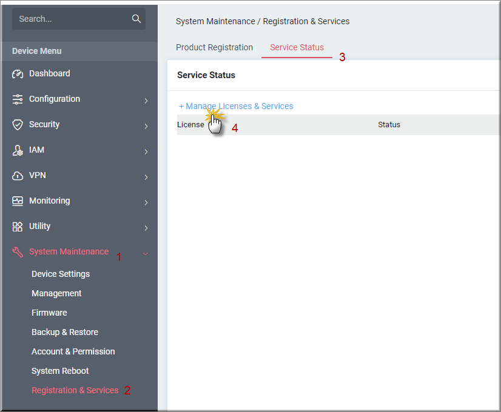Go to Backup & Restore page
Viewport: 501px width, 412px height.
pyautogui.click(x=64, y=332)
